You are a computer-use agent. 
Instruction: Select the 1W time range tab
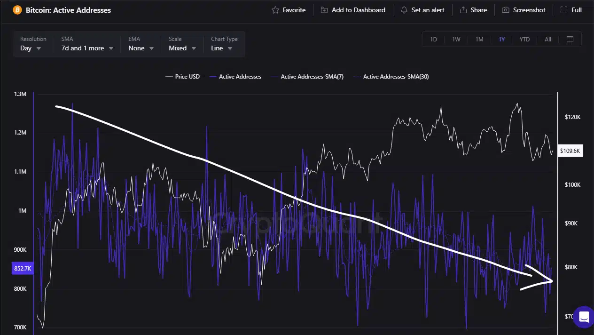point(456,40)
